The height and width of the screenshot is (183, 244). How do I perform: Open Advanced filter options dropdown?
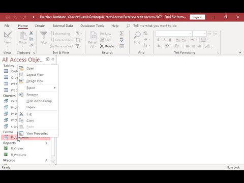(x=79, y=40)
